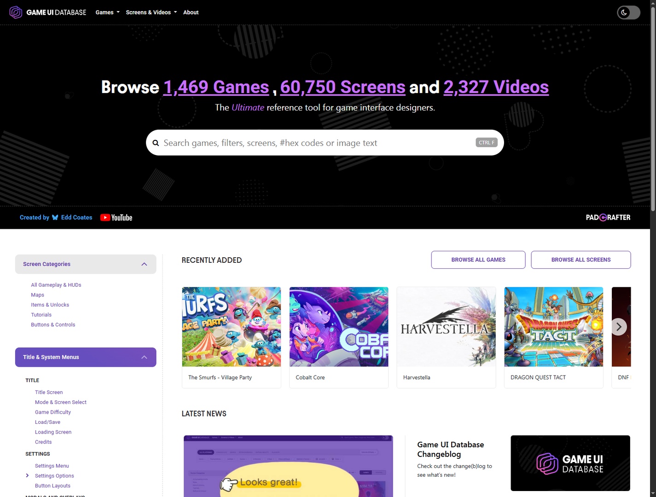Click the Bluesky butterfly icon
The width and height of the screenshot is (656, 497).
[x=55, y=218]
